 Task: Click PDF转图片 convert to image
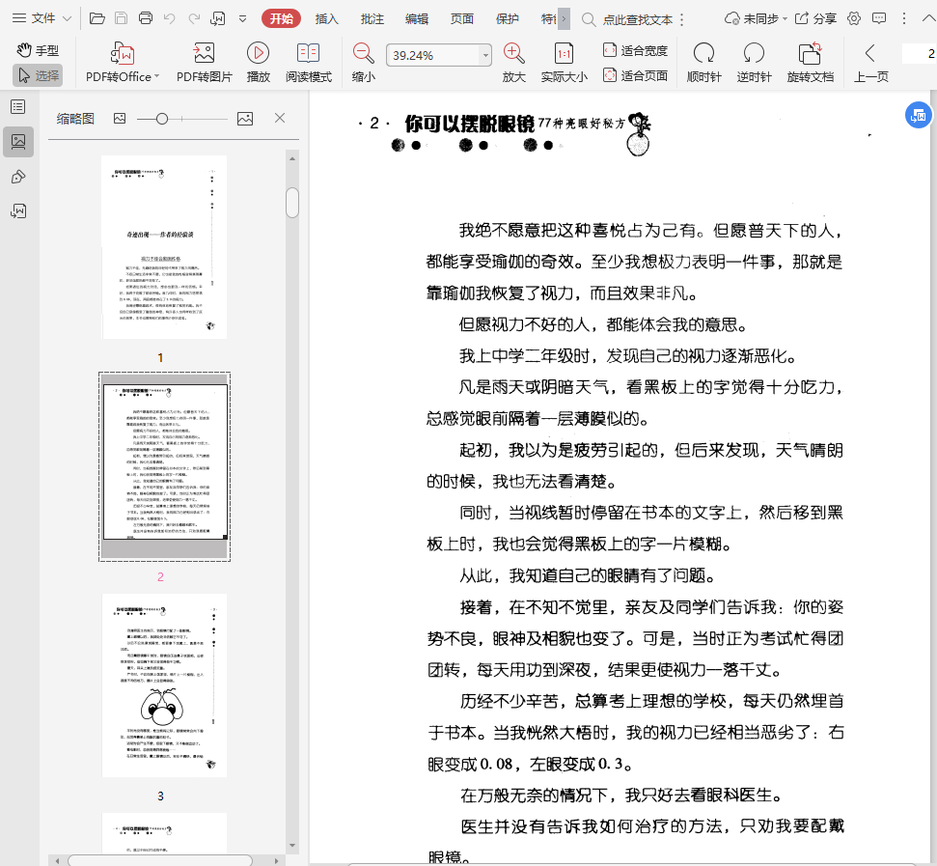click(204, 62)
